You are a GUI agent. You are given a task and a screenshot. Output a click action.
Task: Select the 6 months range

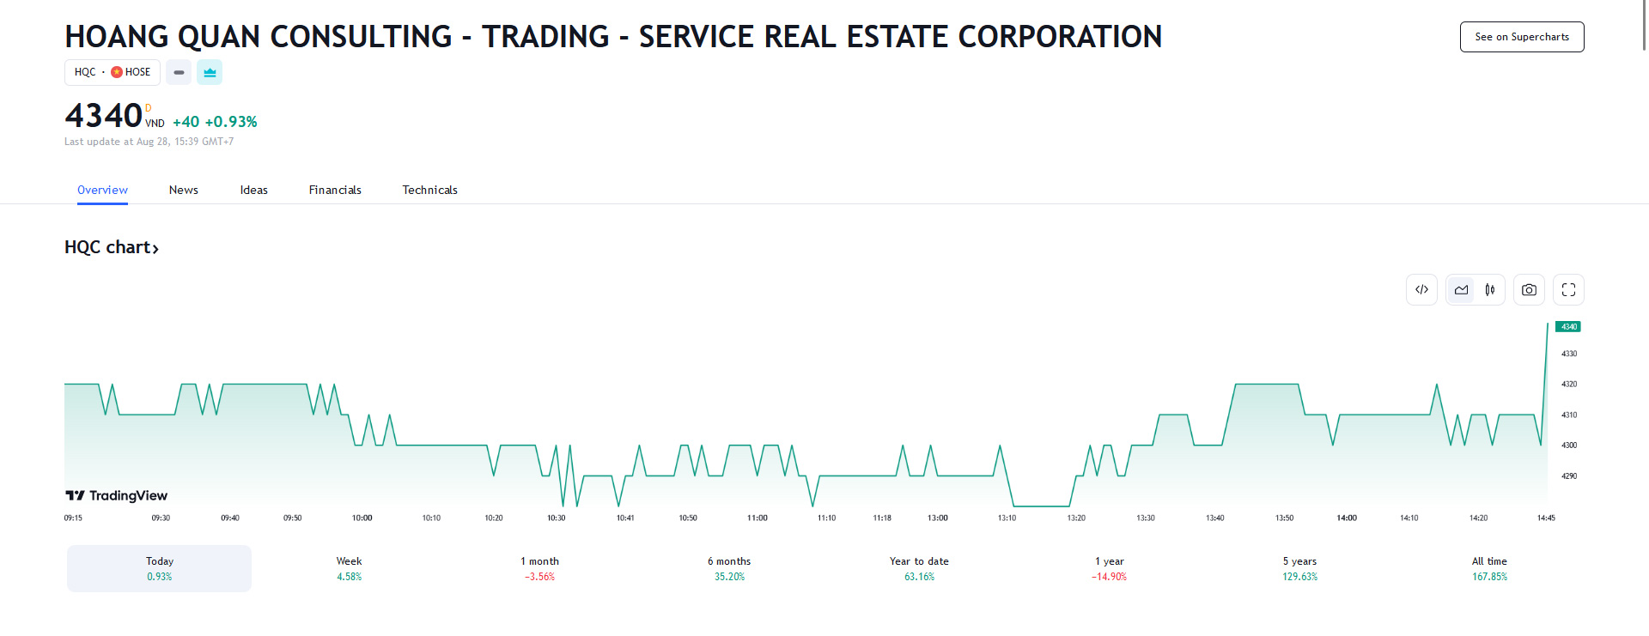click(x=729, y=568)
